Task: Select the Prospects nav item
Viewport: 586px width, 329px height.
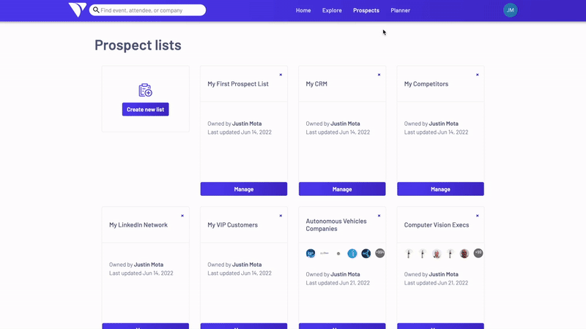Action: [366, 10]
